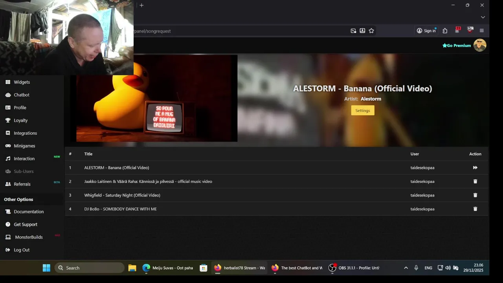Viewport: 503px width, 283px height.
Task: Click the rubber duck video player
Action: pos(157,98)
